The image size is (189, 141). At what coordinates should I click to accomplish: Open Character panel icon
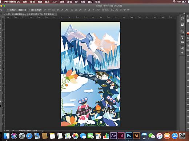[182, 48]
